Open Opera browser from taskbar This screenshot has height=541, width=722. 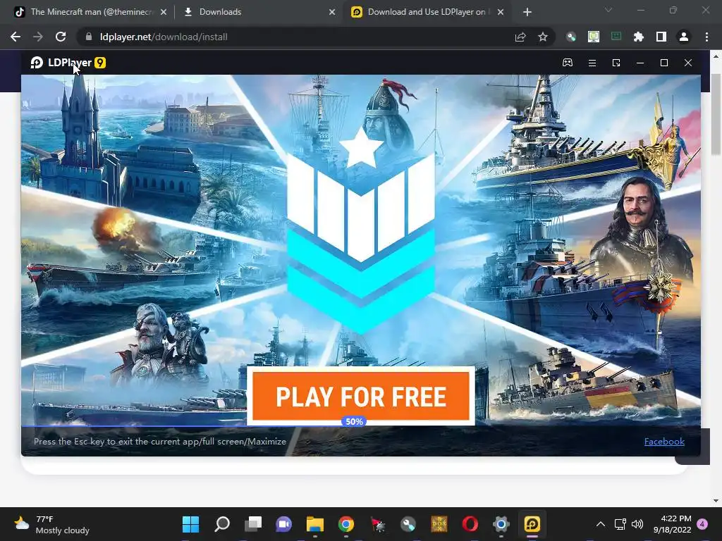(470, 524)
